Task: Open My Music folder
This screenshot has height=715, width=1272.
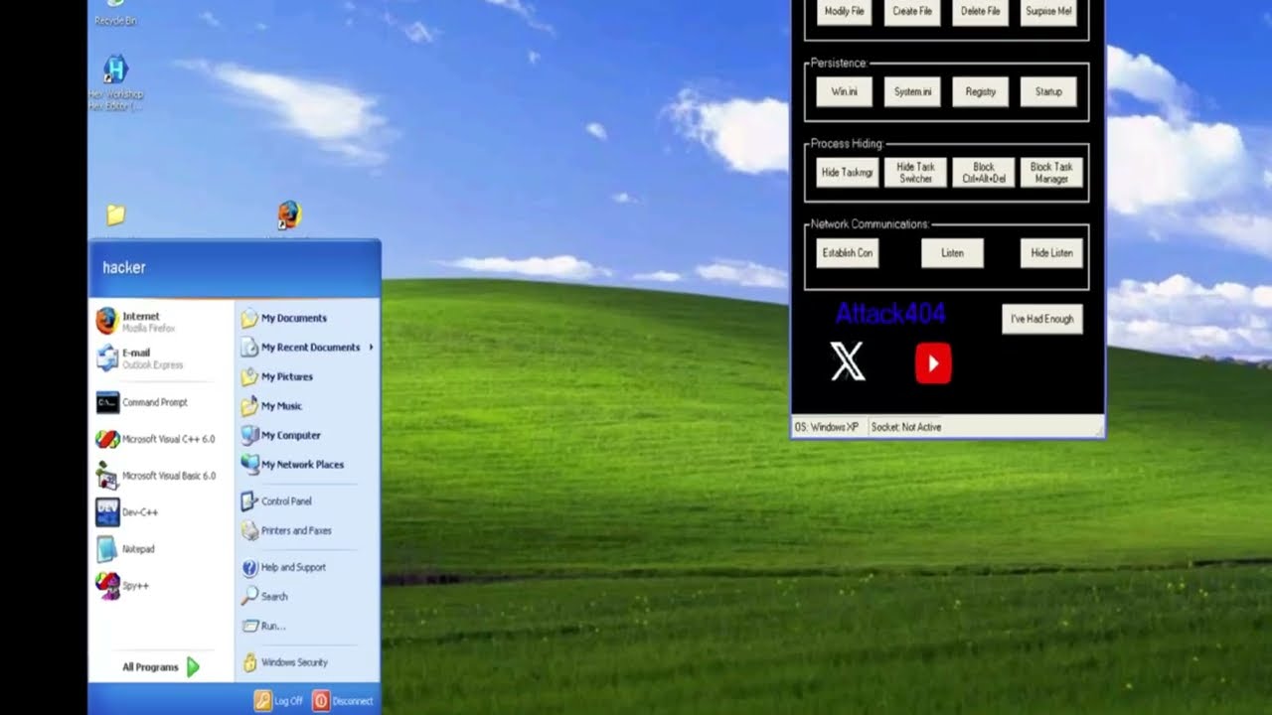Action: [x=271, y=405]
